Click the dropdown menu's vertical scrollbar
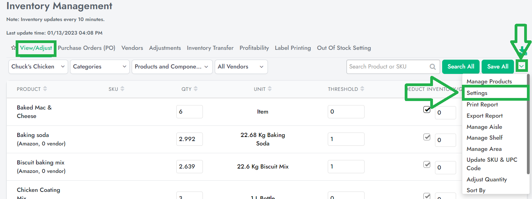This screenshot has width=532, height=199. [x=528, y=125]
